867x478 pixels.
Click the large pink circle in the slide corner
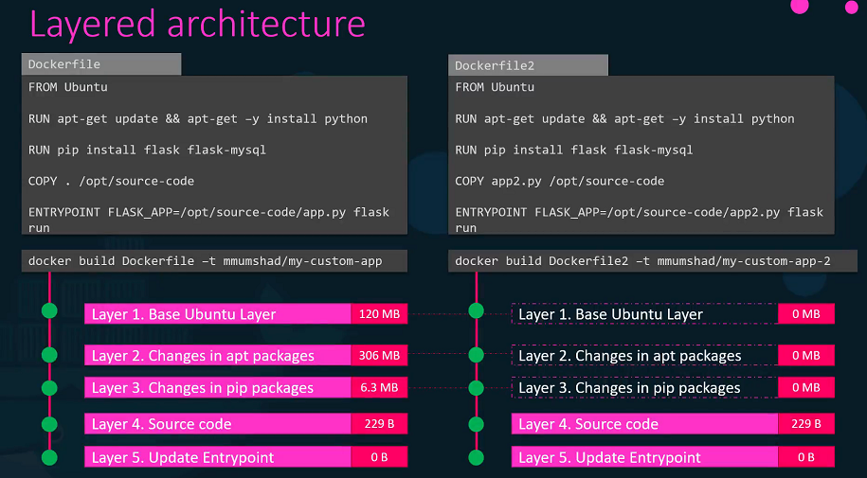pos(799,5)
